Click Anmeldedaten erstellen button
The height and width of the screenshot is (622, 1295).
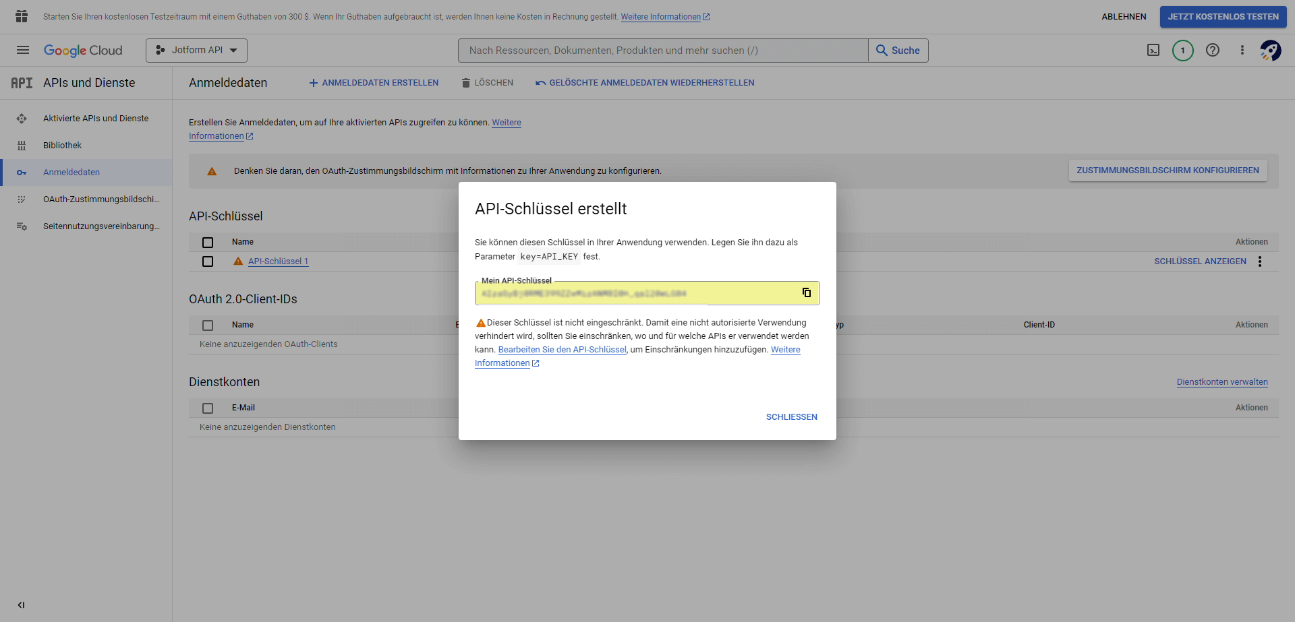coord(374,83)
